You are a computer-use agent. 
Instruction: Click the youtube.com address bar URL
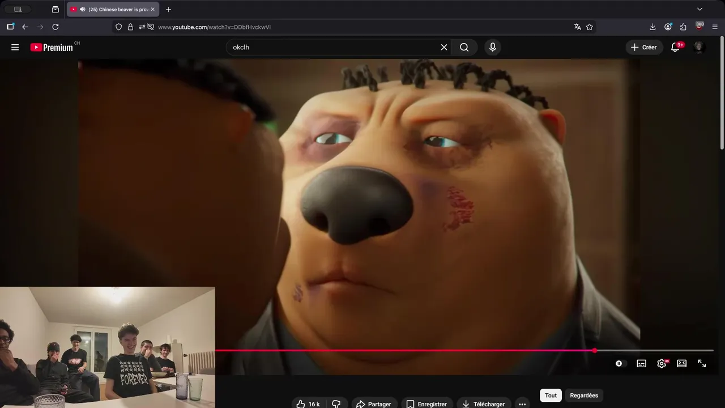click(214, 27)
